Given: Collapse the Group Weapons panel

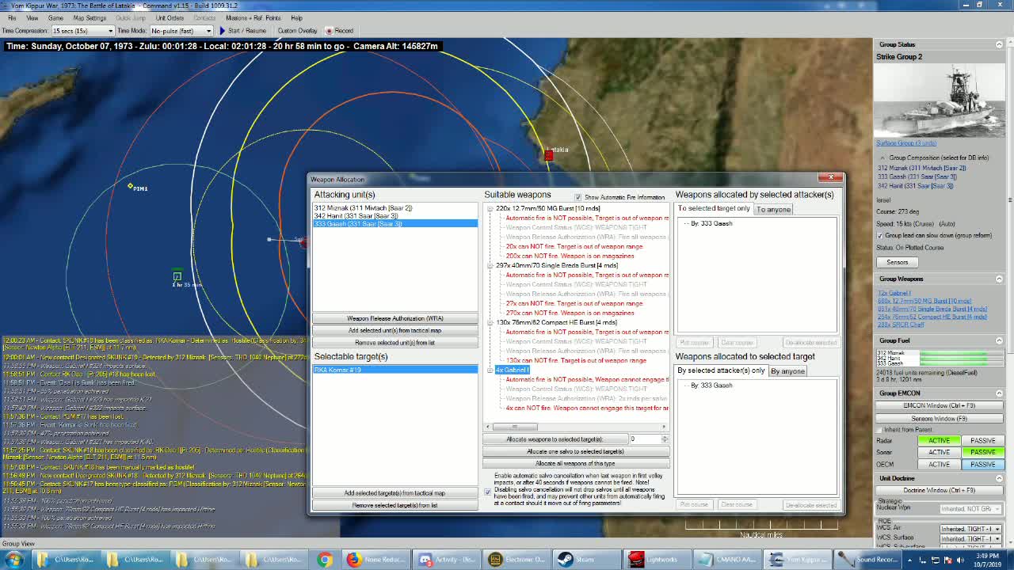Looking at the screenshot, I should [999, 279].
